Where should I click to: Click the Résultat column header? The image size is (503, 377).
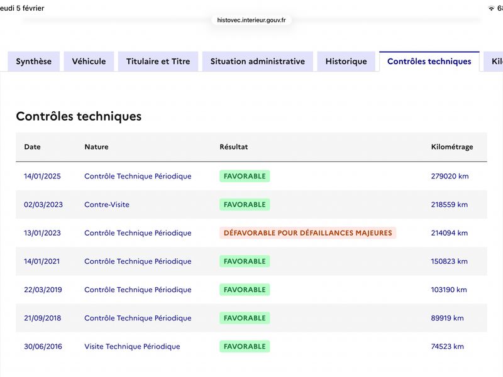click(x=233, y=147)
